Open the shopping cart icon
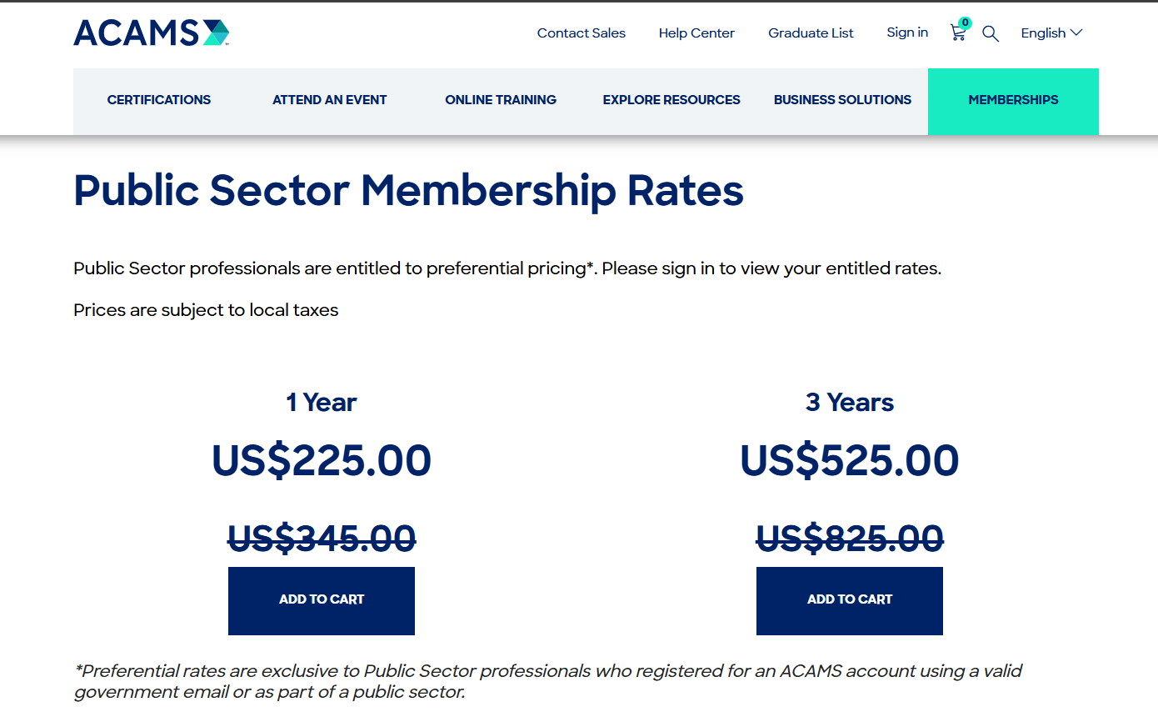Screen dimensions: 1158x727 [957, 34]
